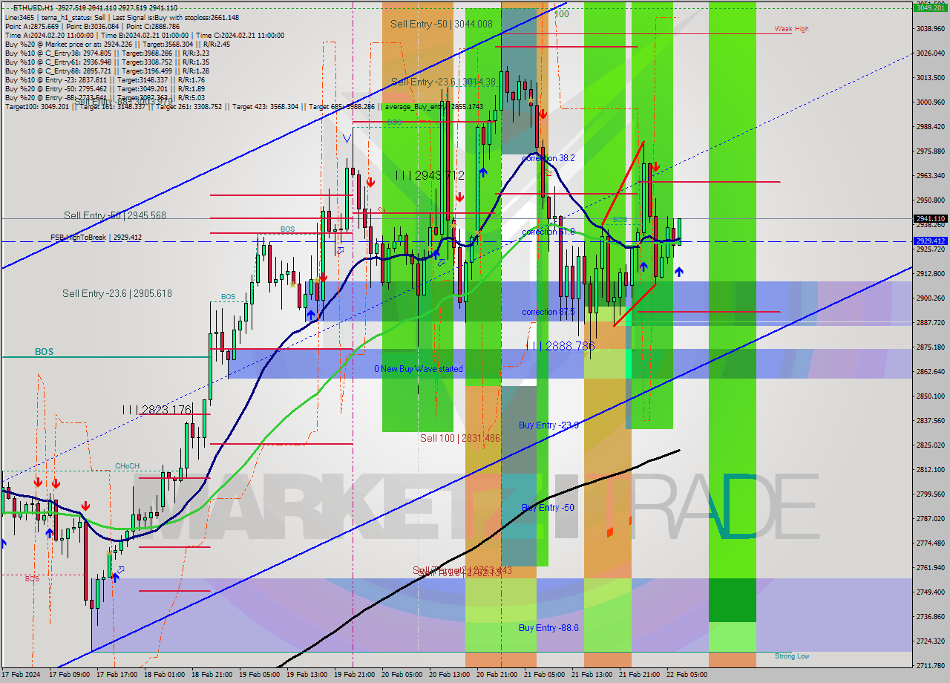Click the 2799.560 price axis value
950x683 pixels.
931,494
